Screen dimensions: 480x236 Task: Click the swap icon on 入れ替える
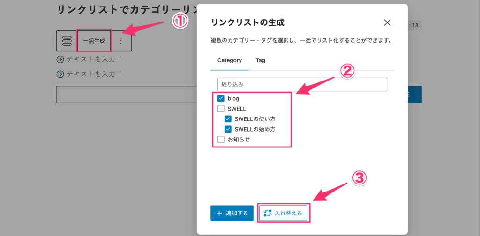(x=268, y=213)
